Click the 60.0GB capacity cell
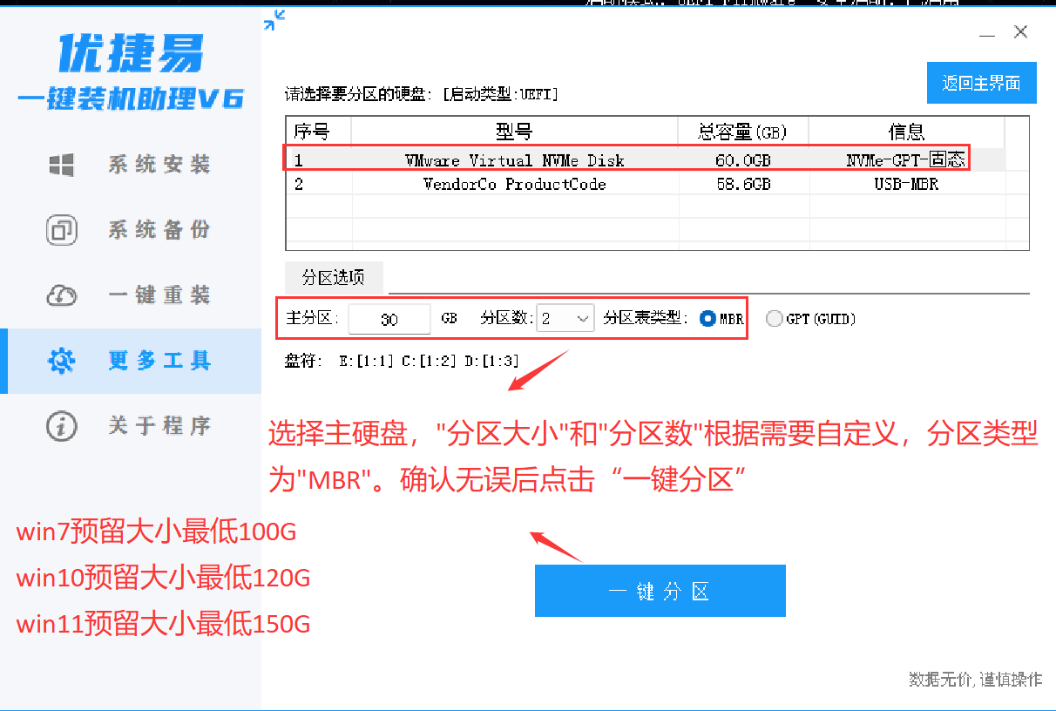Viewport: 1056px width, 711px height. point(744,160)
